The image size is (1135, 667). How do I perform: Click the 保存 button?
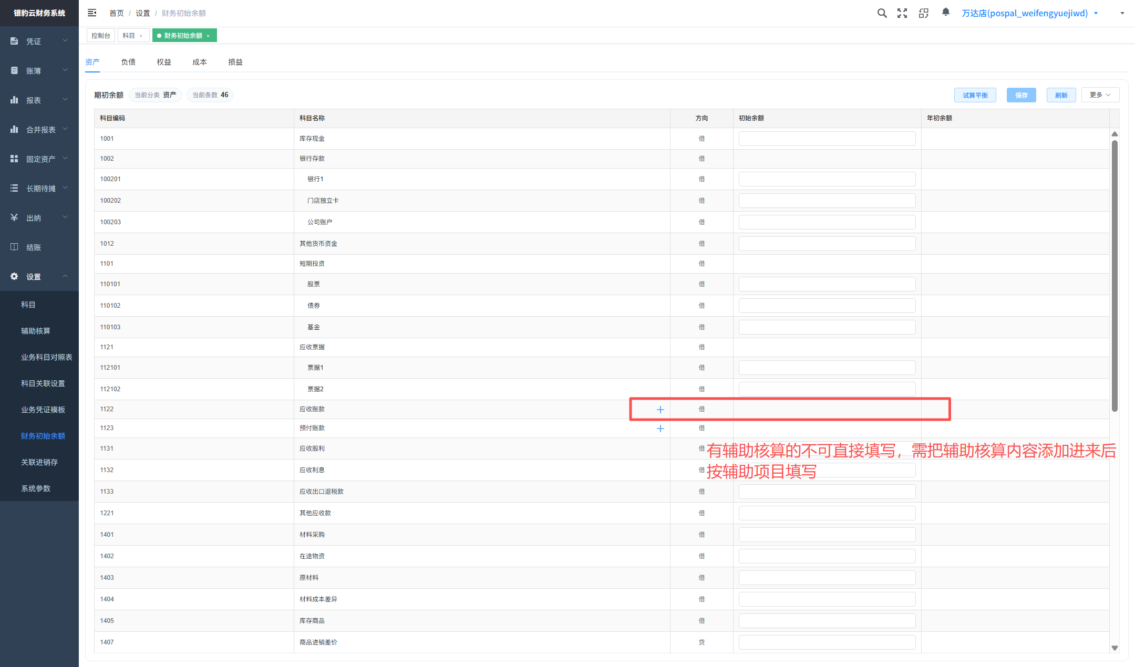(1021, 95)
